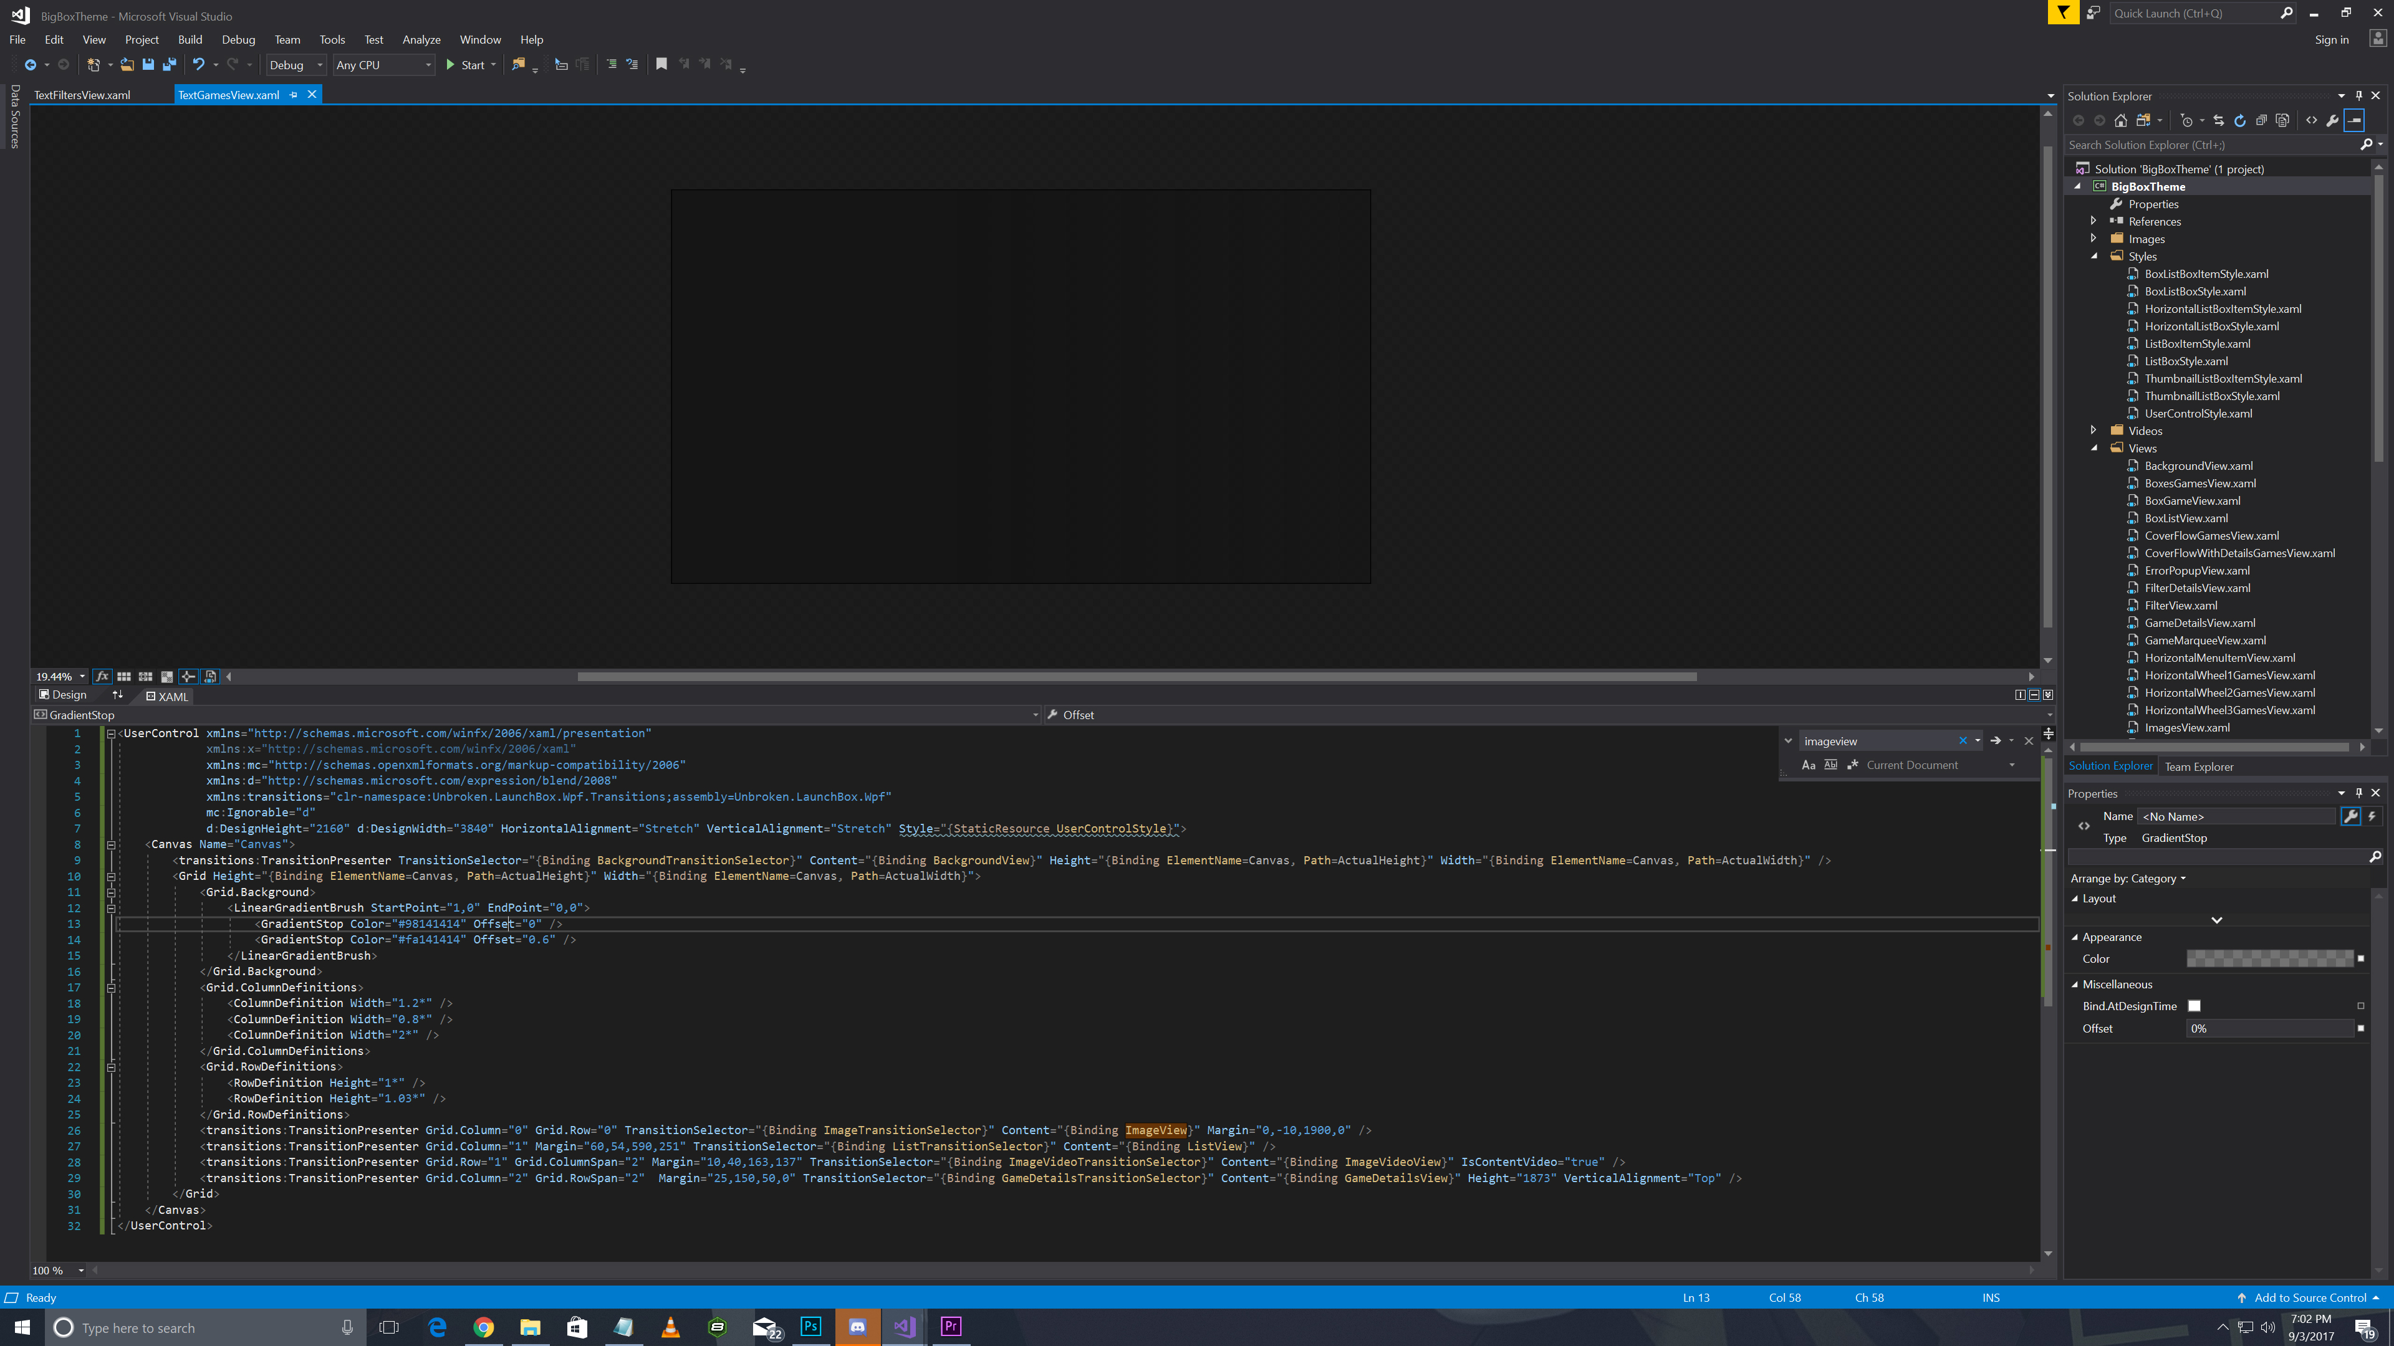Click the Uncomment selected lines icon
Screen dimensions: 2394x1346
632,64
